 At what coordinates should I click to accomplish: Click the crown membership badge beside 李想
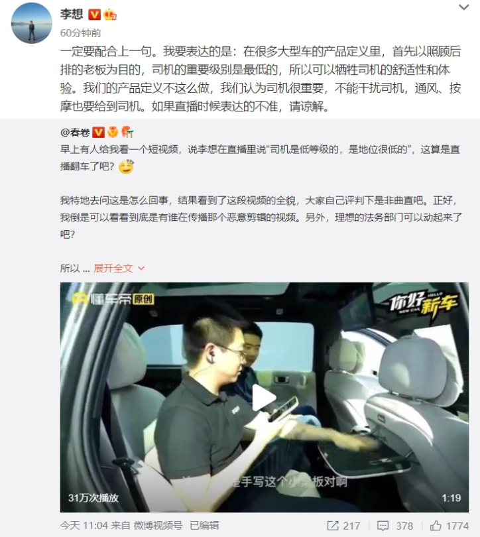click(x=110, y=15)
